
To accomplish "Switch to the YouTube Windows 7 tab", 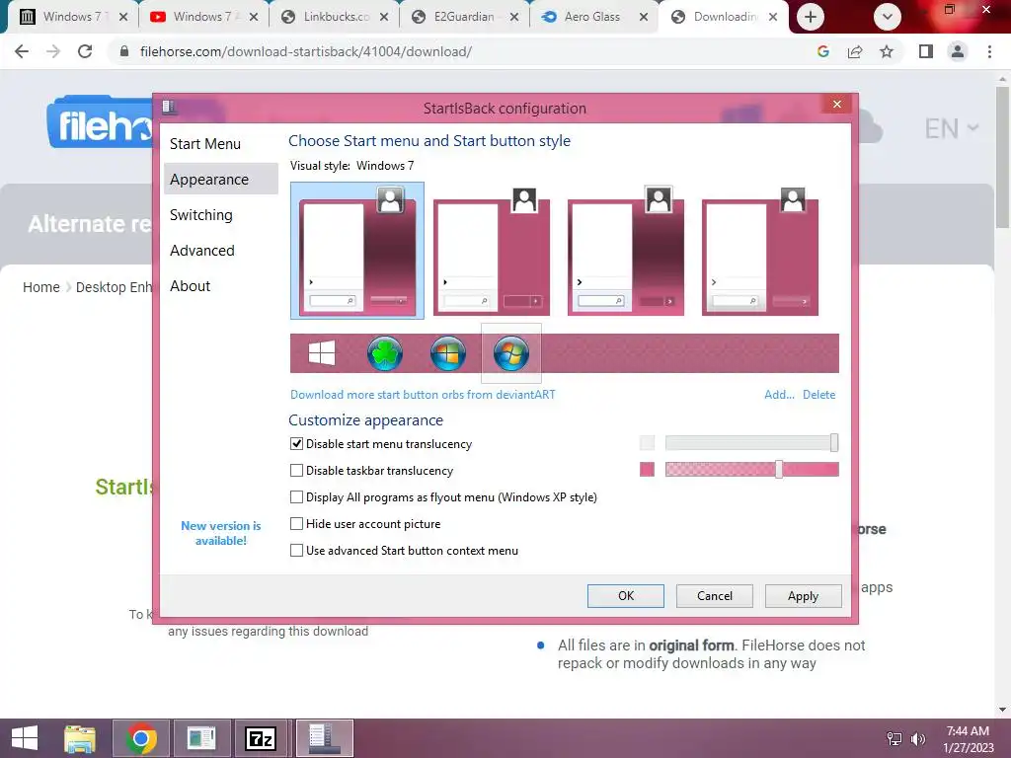I will coord(201,17).
